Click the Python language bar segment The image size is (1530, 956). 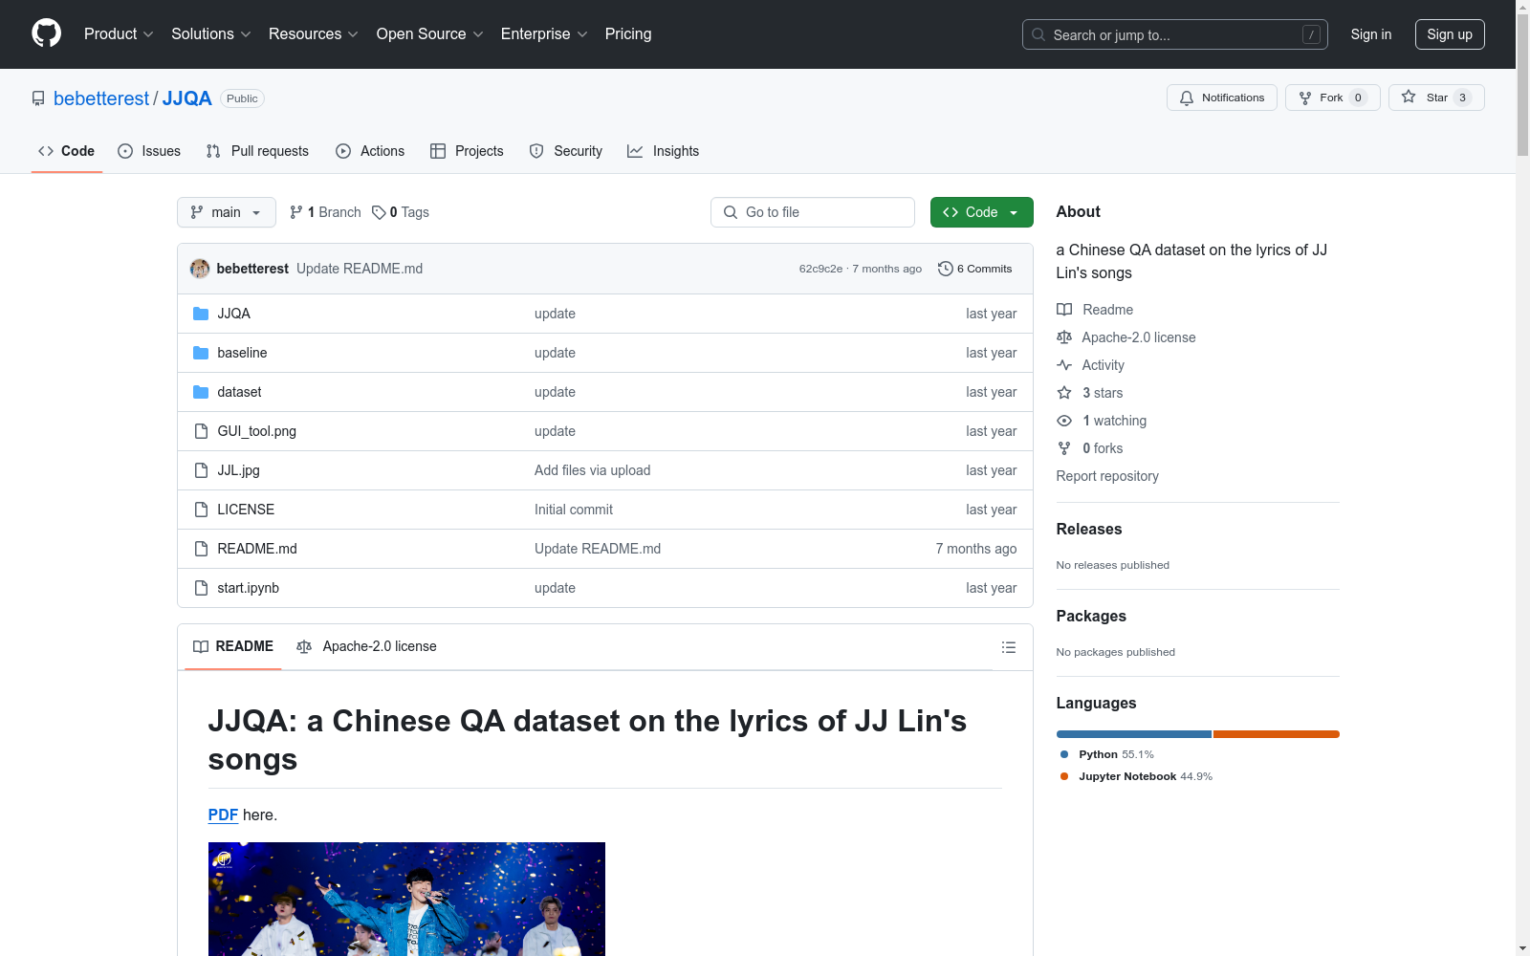[x=1134, y=734]
